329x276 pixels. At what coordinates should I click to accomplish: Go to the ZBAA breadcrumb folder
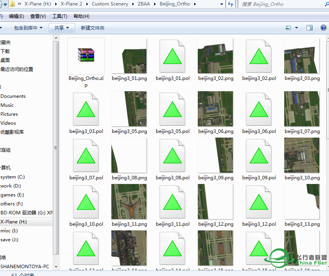pyautogui.click(x=144, y=4)
